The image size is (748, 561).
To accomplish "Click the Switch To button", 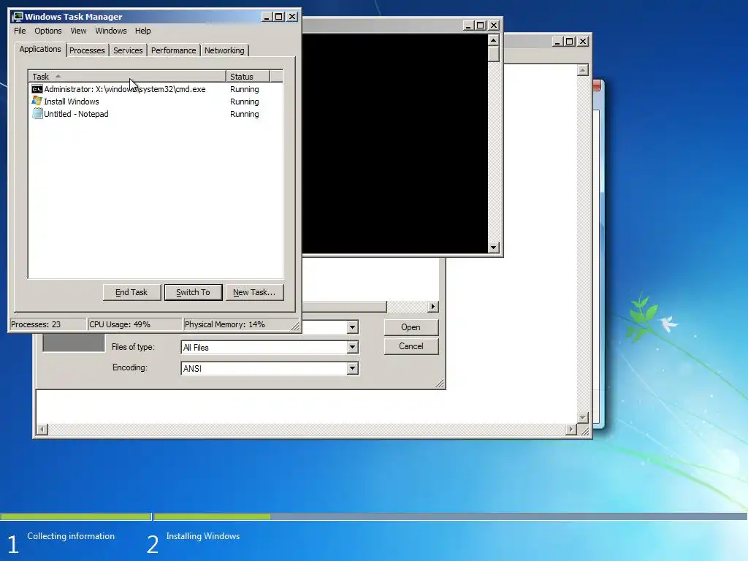I will pyautogui.click(x=193, y=292).
